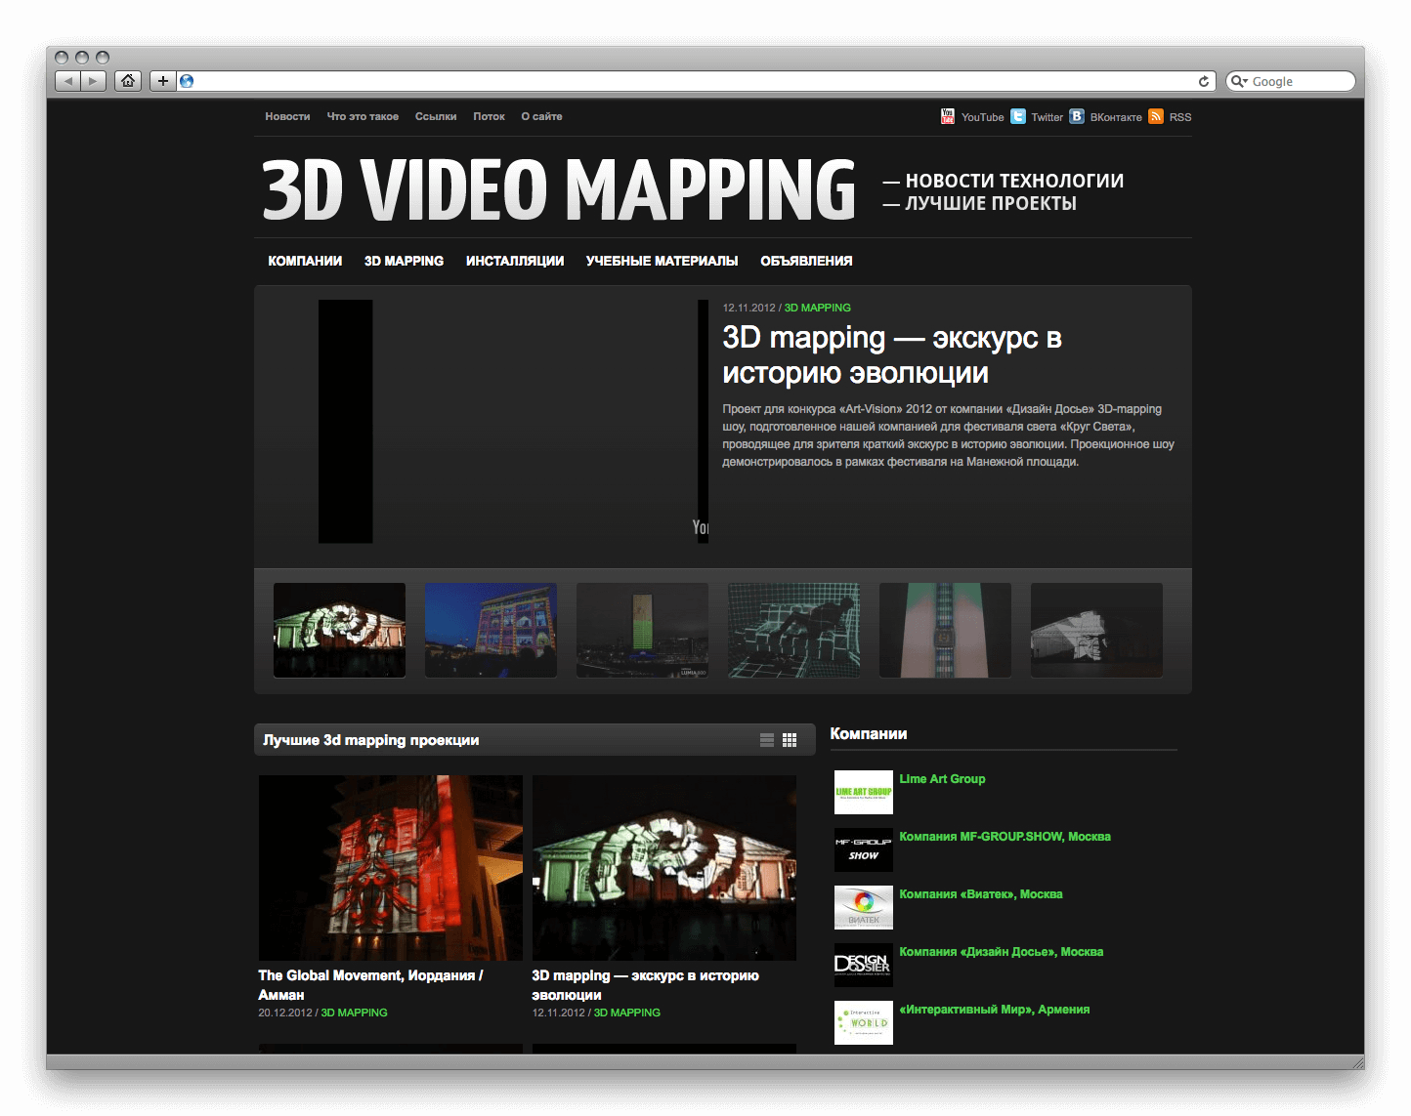Viewport: 1411px width, 1116px height.
Task: Click the Design Dossier company logo
Action: point(863,965)
